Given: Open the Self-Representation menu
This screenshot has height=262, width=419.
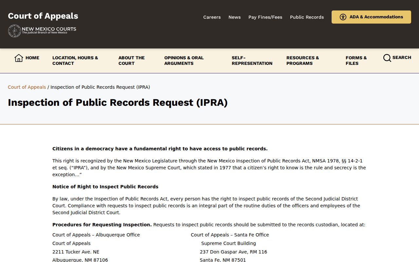Looking at the screenshot, I should point(252,61).
